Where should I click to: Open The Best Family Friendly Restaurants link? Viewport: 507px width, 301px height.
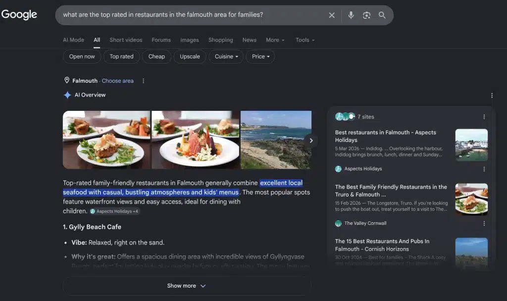coord(391,191)
